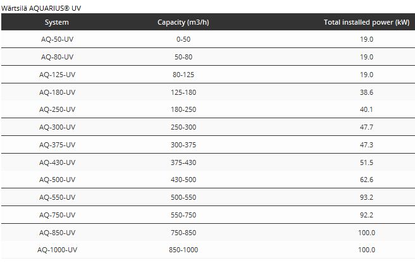Click the Capacity (m3/h) column header
Image resolution: width=415 pixels, height=263 pixels.
click(183, 22)
